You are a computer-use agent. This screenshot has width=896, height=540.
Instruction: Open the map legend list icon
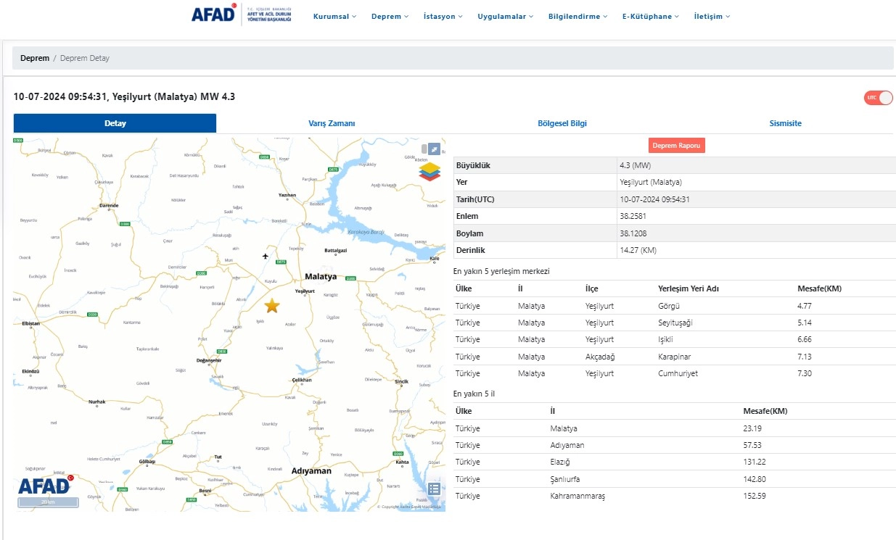(x=434, y=489)
